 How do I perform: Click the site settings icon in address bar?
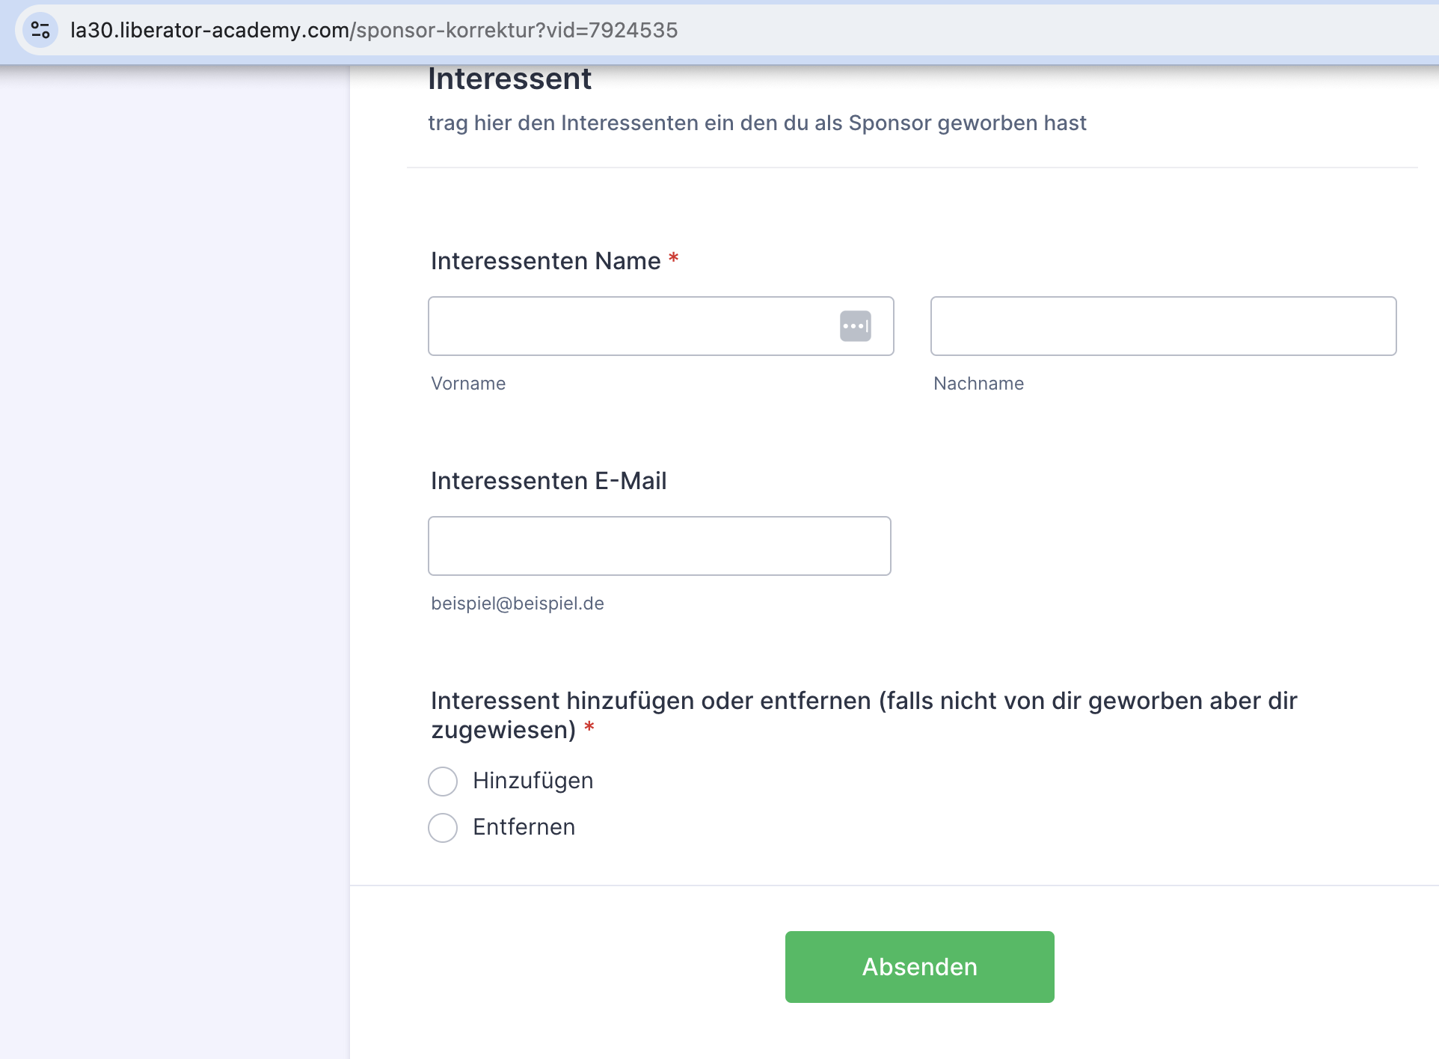(40, 30)
